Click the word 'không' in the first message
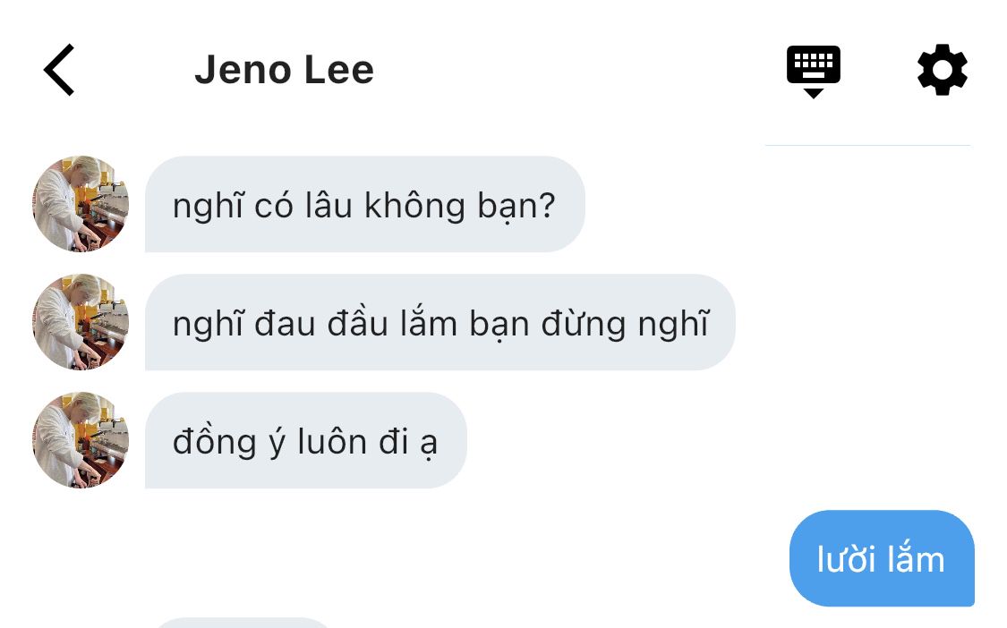The height and width of the screenshot is (628, 1007). point(414,206)
